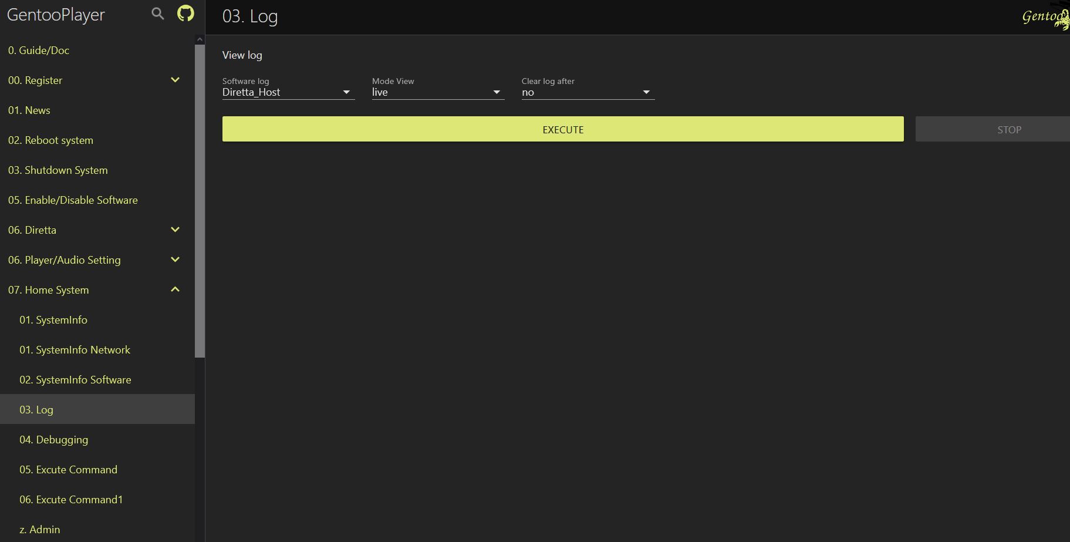
Task: Open the Software log dropdown
Action: coord(288,92)
